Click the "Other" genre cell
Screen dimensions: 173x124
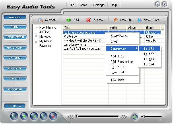[150, 37]
